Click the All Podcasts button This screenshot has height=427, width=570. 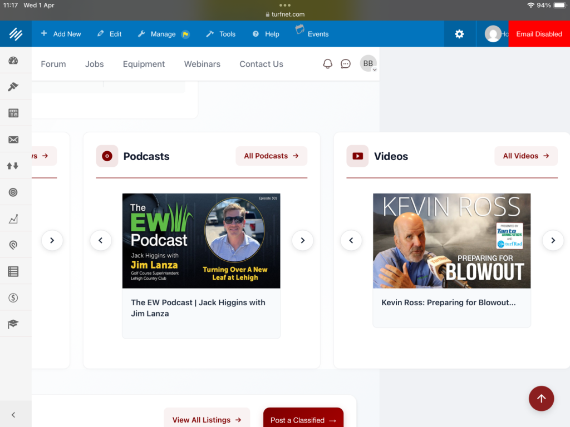click(x=271, y=156)
